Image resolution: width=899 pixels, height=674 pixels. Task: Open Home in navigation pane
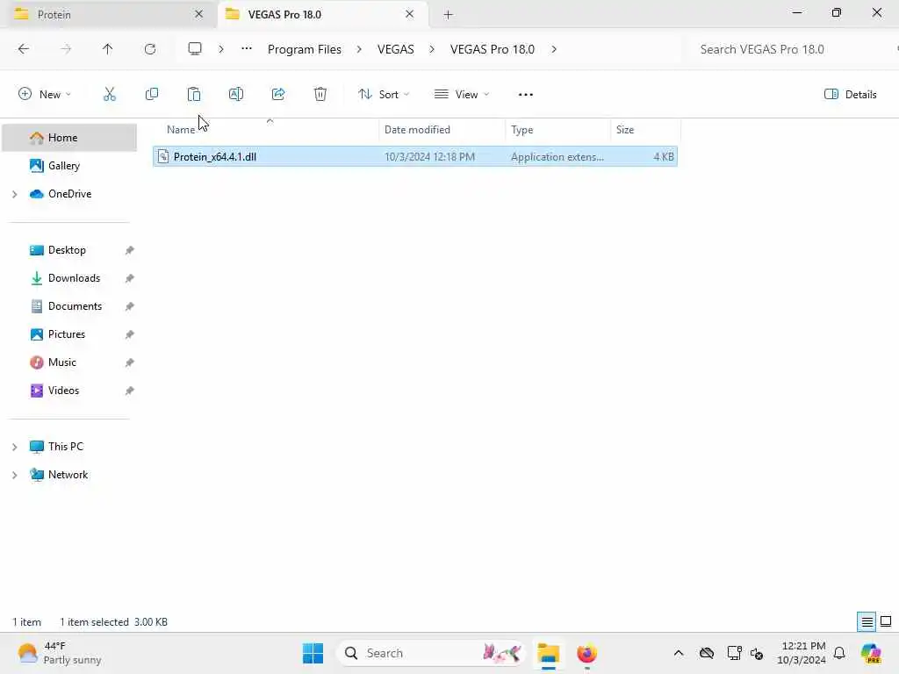(69, 138)
